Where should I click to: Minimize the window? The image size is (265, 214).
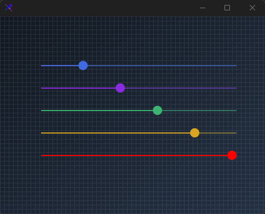point(203,8)
